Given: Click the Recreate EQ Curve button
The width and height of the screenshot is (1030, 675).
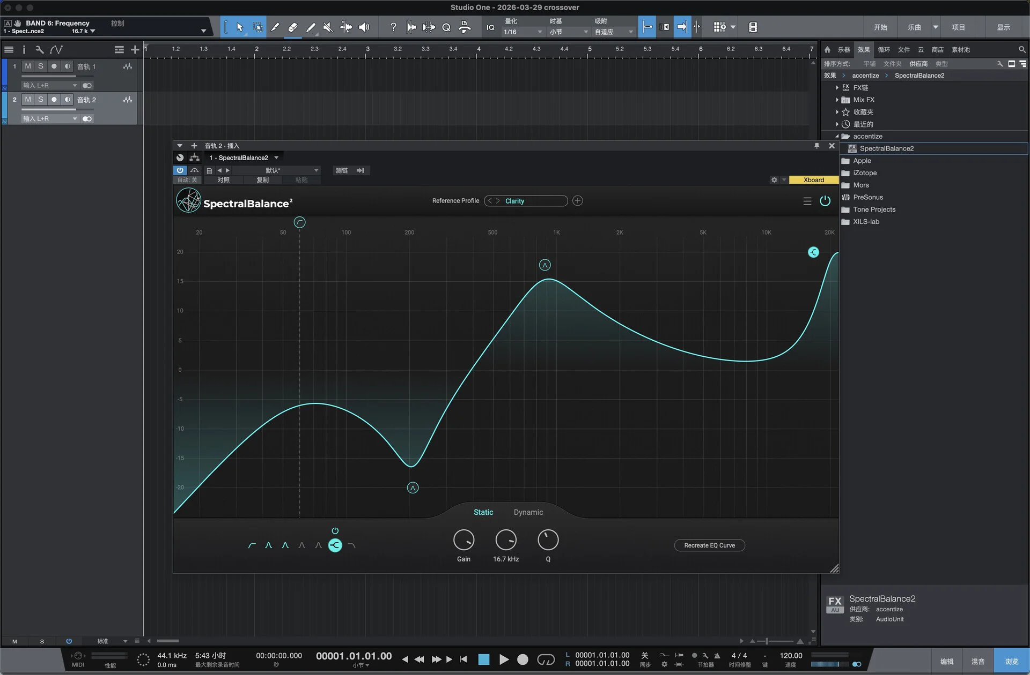Looking at the screenshot, I should point(709,545).
